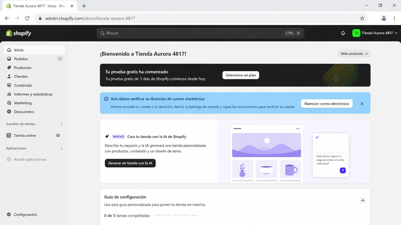Click the Clientes person icon

click(x=9, y=76)
